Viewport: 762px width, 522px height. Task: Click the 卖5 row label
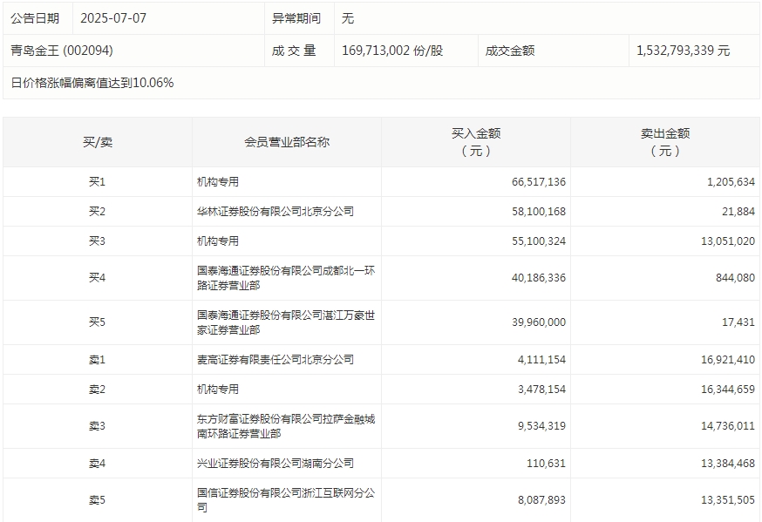[97, 500]
